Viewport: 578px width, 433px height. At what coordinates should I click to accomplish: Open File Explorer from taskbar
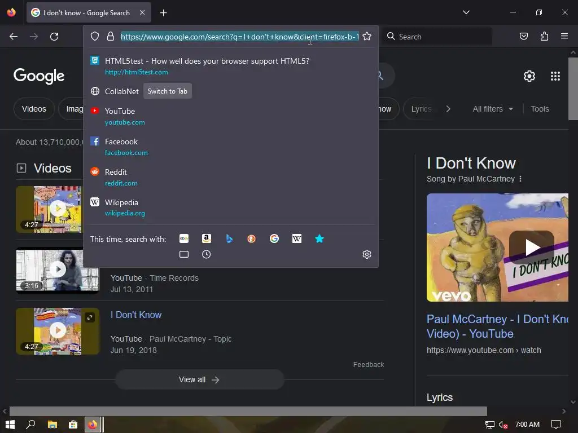[52, 425]
